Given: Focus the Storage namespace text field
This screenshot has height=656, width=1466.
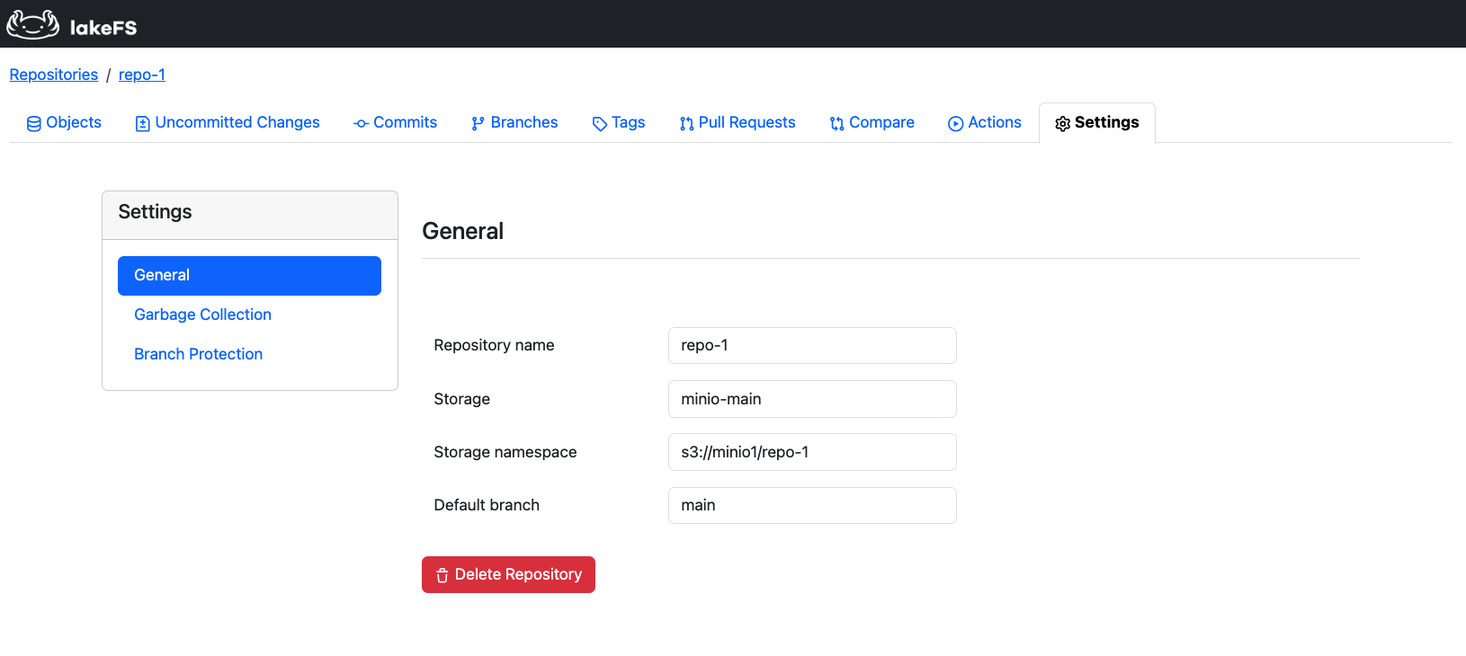Looking at the screenshot, I should [811, 452].
